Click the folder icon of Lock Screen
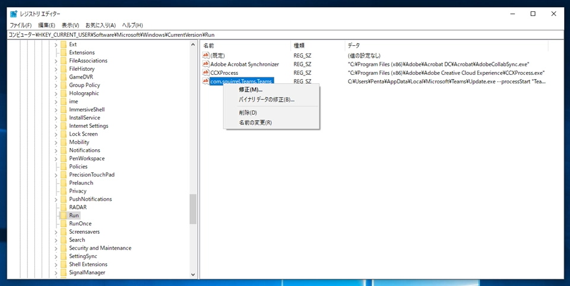Image resolution: width=570 pixels, height=286 pixels. (x=64, y=134)
